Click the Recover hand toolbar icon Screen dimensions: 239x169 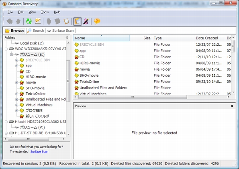point(49,21)
